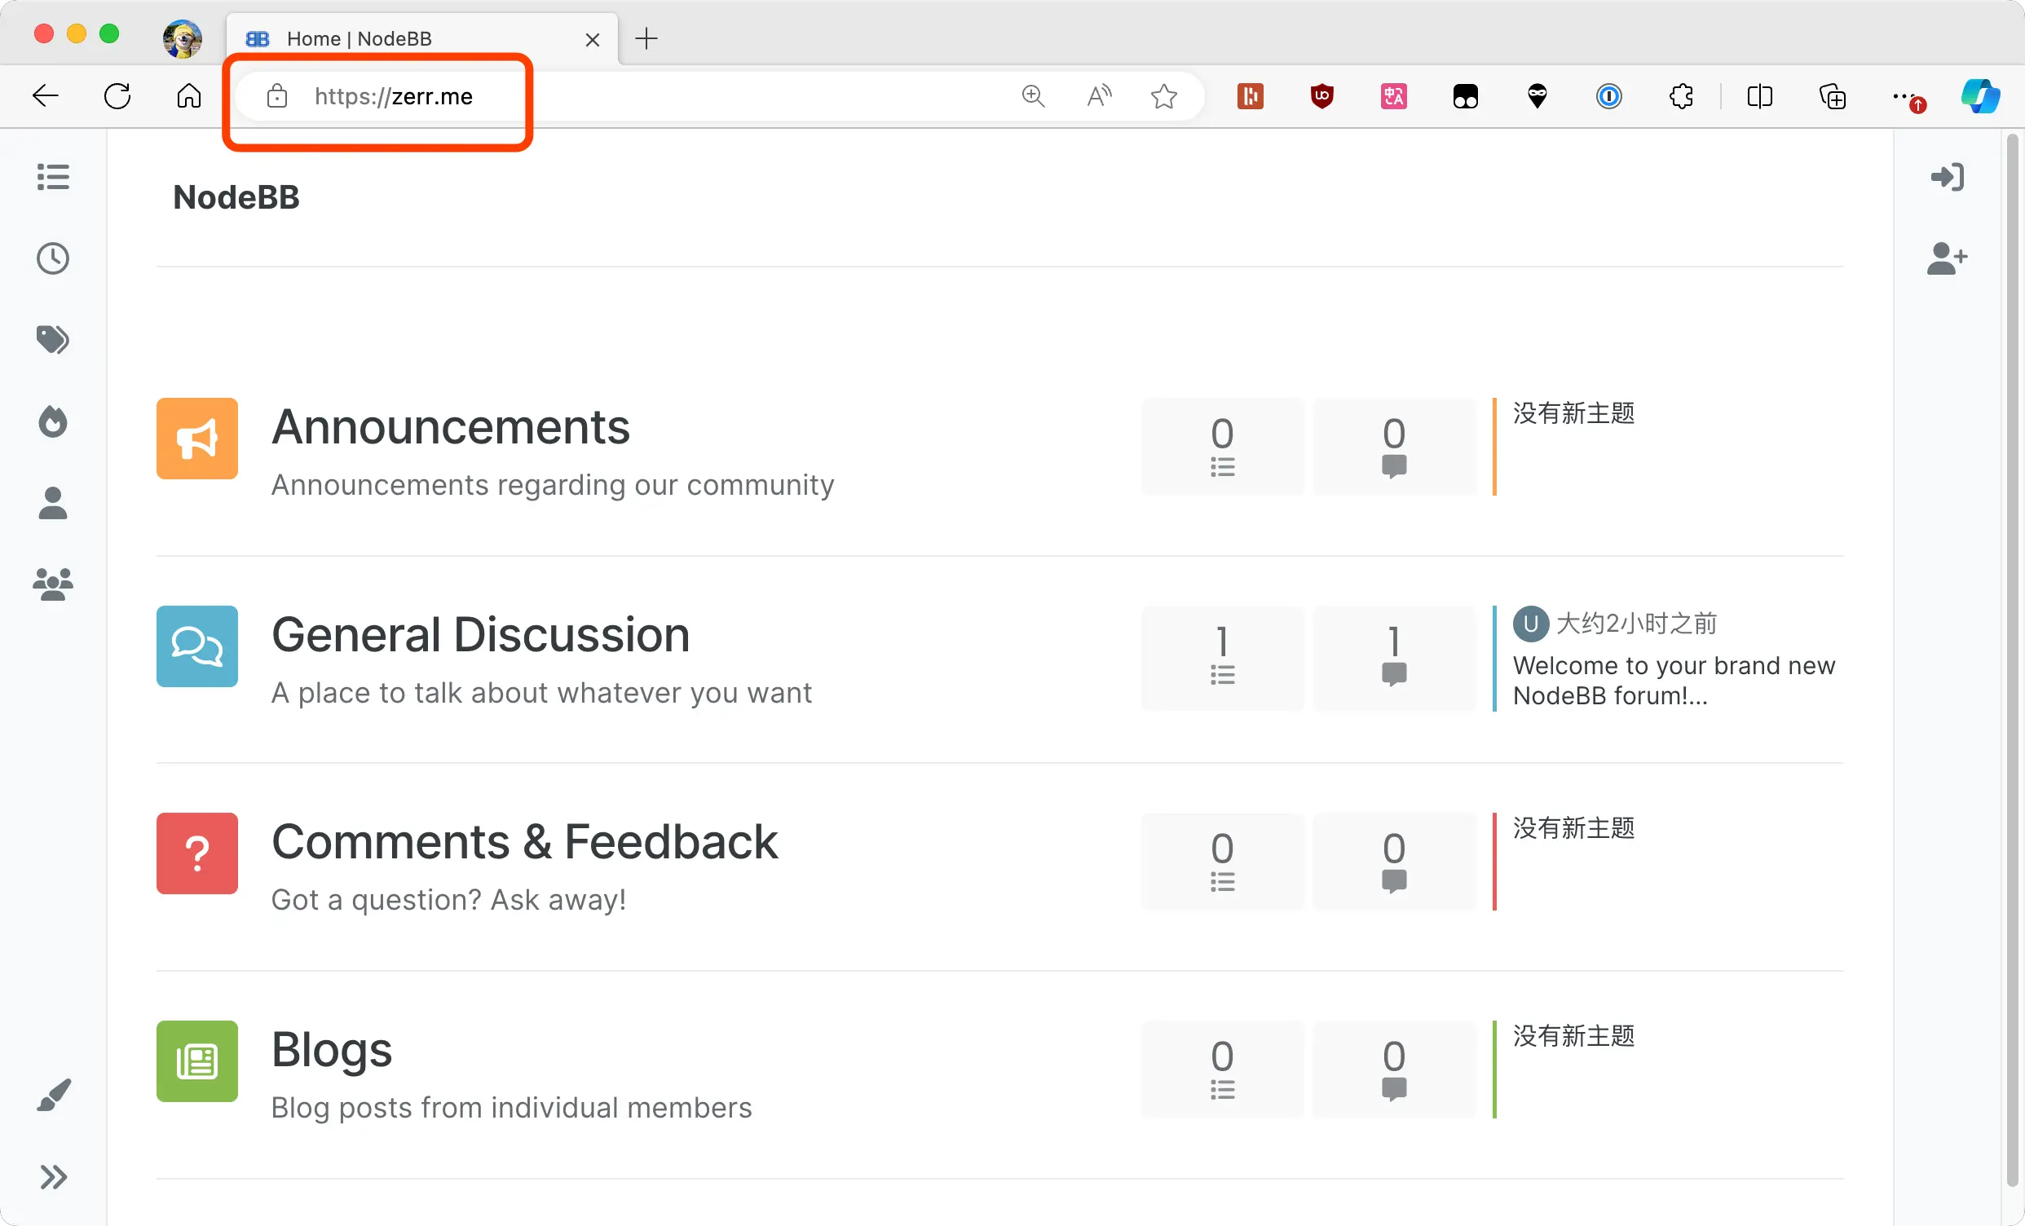Screen dimensions: 2025x1226
Task: Open the Announcements category
Action: tap(450, 427)
